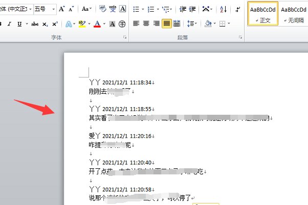
Task: Apply subscript formatting
Action: click(x=46, y=23)
